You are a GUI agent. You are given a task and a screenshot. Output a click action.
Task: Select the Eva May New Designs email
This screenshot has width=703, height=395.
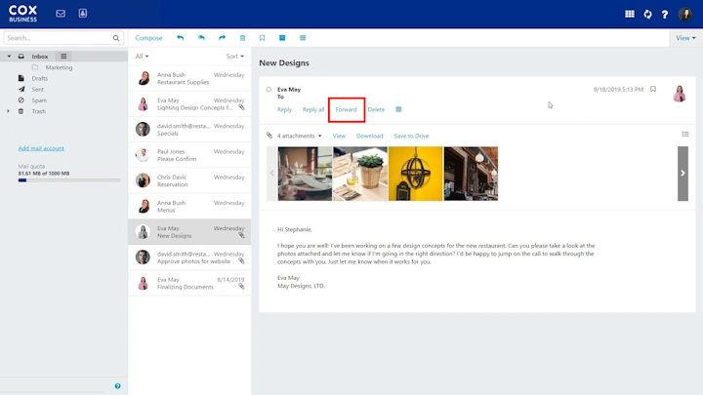pos(189,231)
